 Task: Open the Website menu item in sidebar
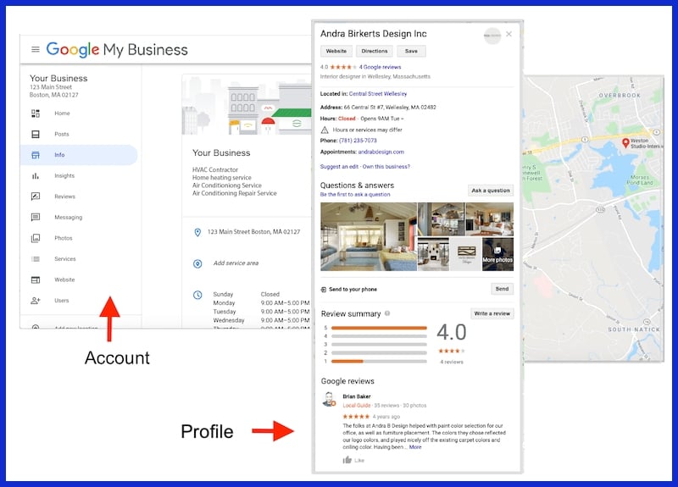(64, 279)
